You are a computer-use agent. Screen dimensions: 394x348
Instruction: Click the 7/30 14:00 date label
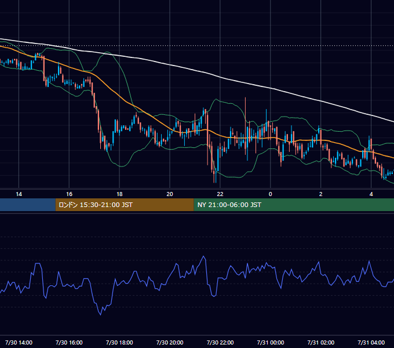point(19,342)
